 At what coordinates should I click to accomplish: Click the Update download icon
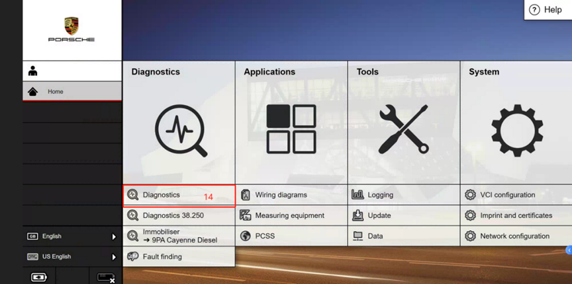point(358,215)
